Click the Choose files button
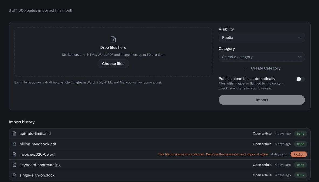This screenshot has width=319, height=182. (x=113, y=64)
